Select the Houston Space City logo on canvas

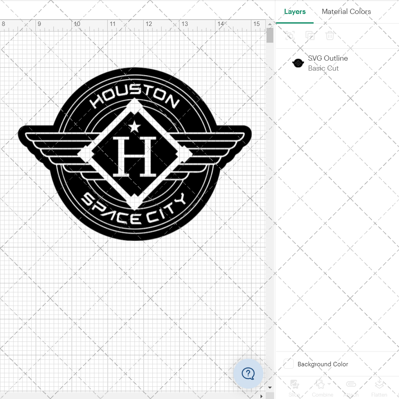coord(134,154)
